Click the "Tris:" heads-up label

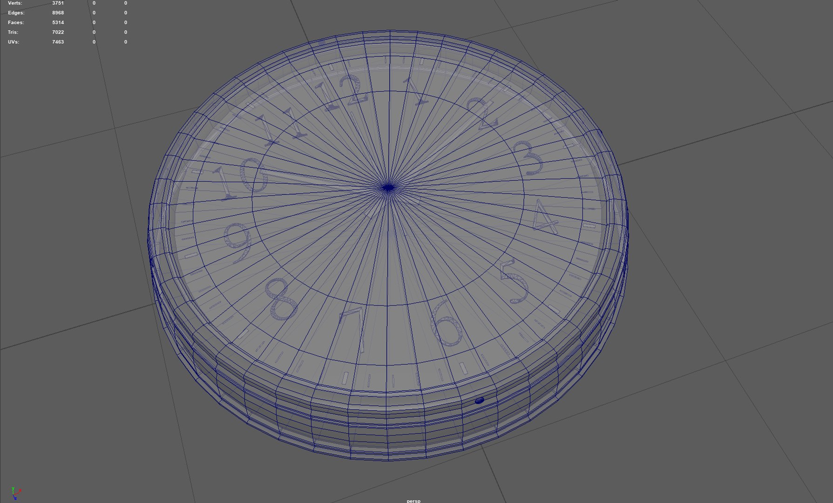coord(13,32)
